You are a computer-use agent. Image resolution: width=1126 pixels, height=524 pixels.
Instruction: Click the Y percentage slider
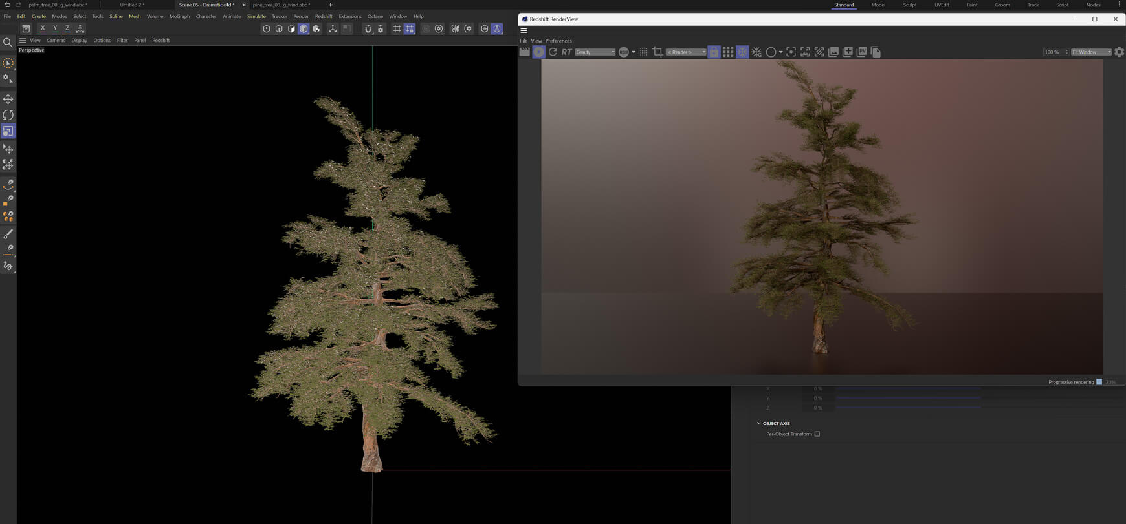[x=909, y=398]
